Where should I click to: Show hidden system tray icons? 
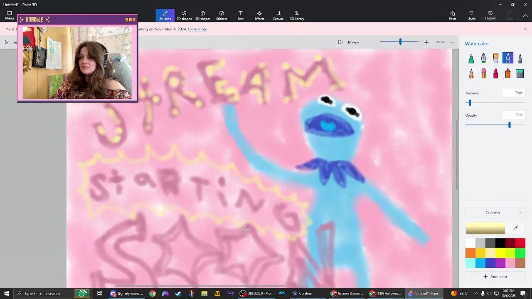[x=476, y=294]
